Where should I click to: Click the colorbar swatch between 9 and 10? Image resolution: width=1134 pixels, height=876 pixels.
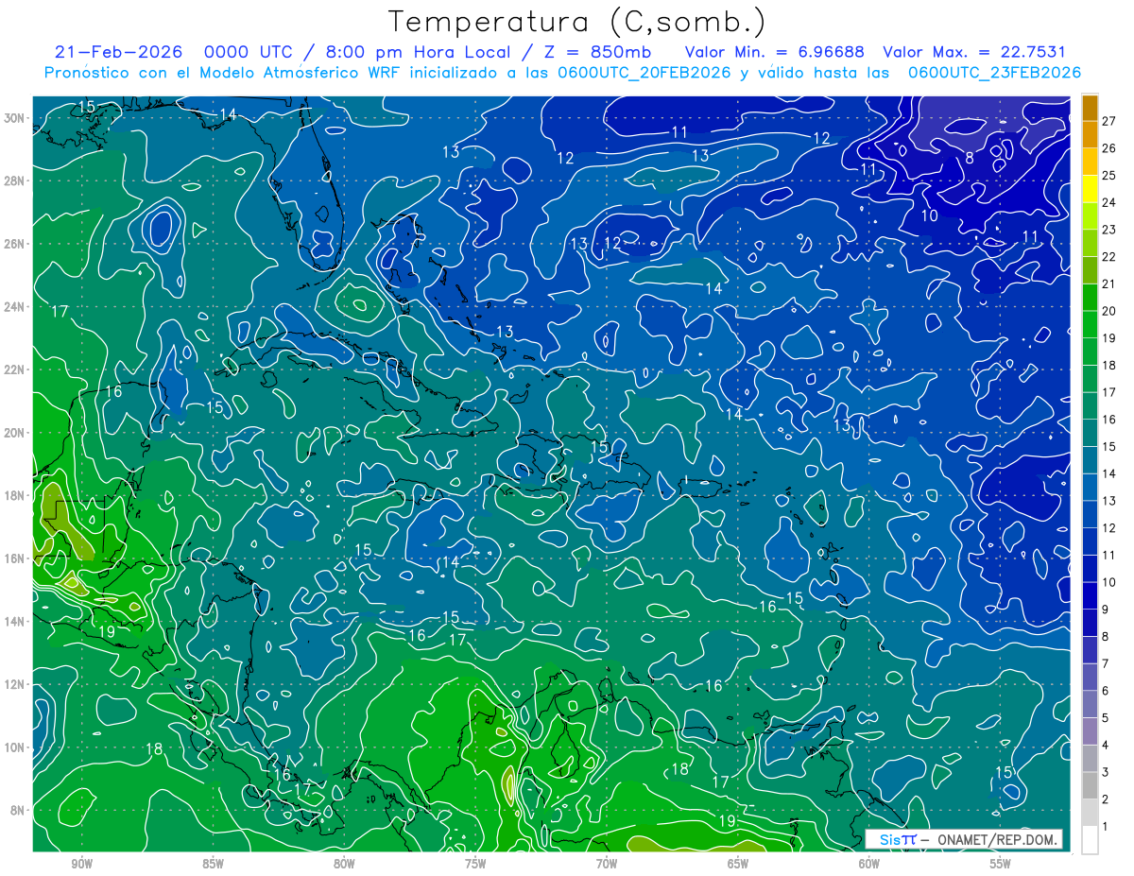pos(1090,595)
